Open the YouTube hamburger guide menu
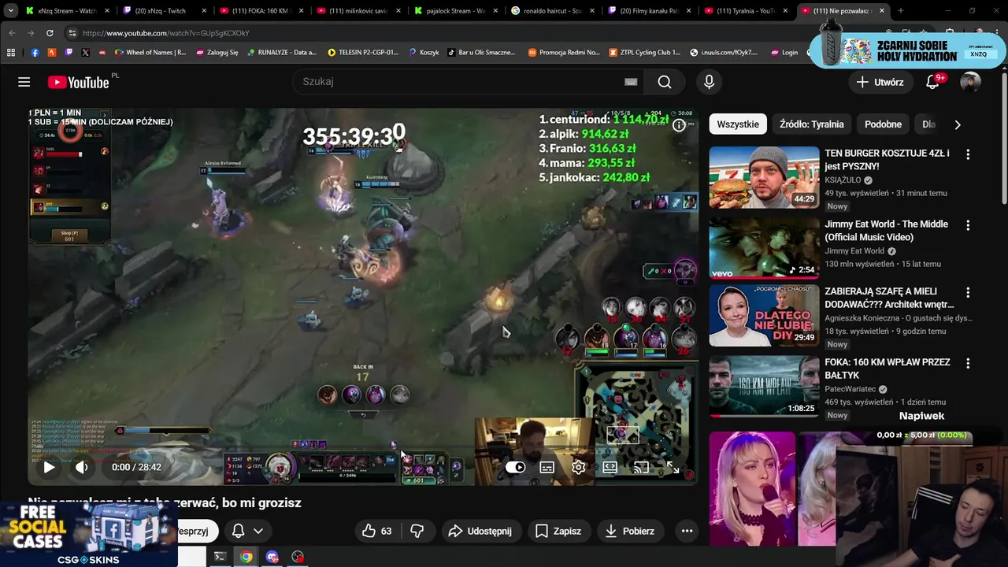The image size is (1008, 567). [x=24, y=82]
